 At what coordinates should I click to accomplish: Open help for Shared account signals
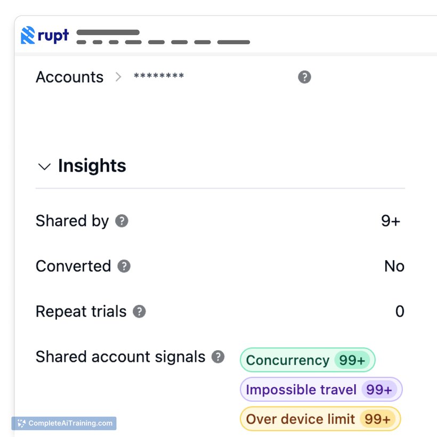pyautogui.click(x=218, y=357)
